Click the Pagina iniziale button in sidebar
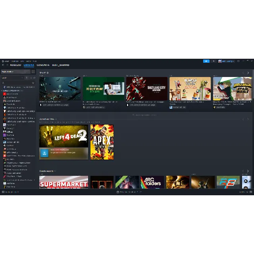Viewport: 254px width, 254px height. coord(16,71)
